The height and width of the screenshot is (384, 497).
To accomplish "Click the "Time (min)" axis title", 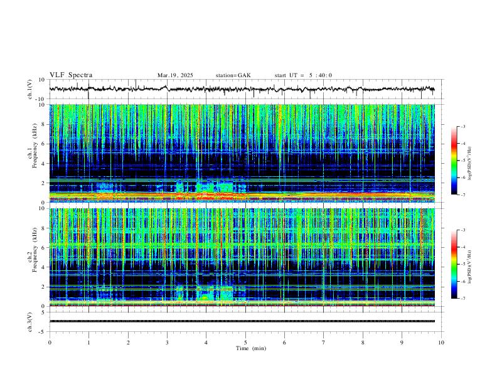I will coord(251,348).
